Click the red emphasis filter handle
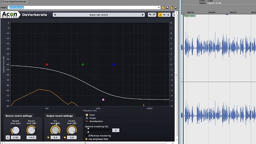 point(47,64)
